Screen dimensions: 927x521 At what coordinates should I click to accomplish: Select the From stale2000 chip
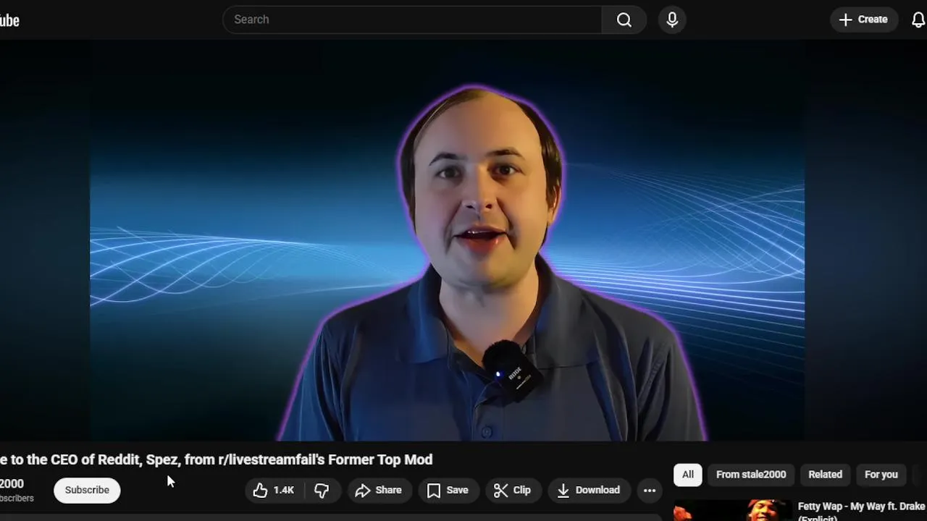click(x=751, y=475)
